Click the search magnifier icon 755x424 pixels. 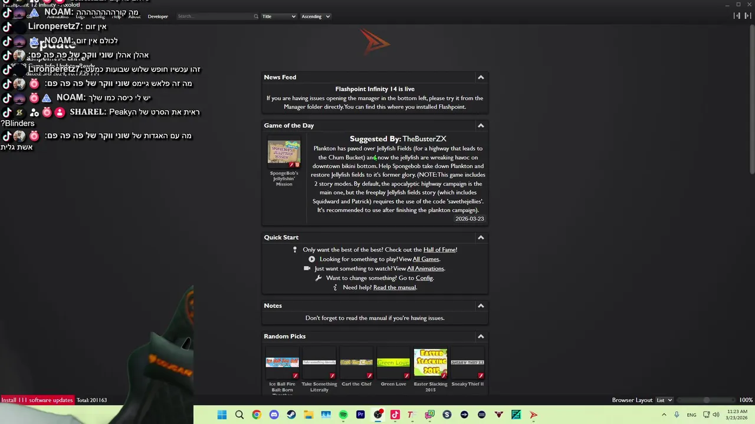pyautogui.click(x=256, y=16)
